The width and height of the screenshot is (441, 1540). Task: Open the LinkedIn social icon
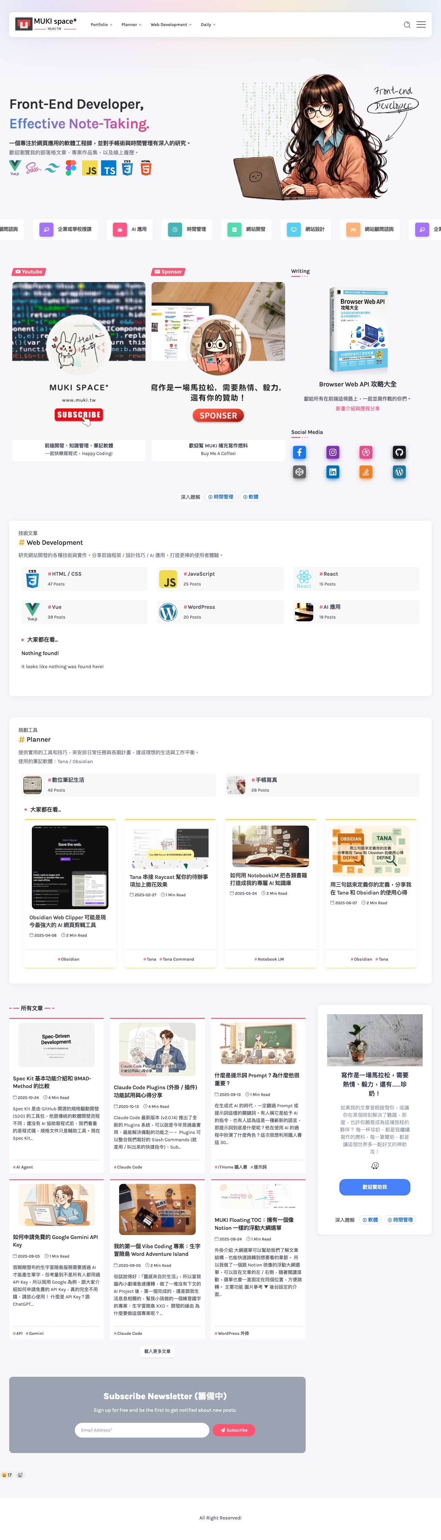point(333,472)
